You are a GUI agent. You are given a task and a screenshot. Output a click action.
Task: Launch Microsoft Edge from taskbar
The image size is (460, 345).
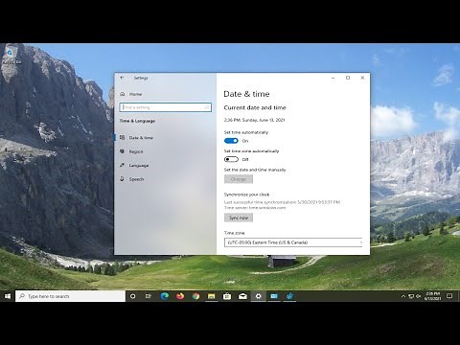point(164,296)
